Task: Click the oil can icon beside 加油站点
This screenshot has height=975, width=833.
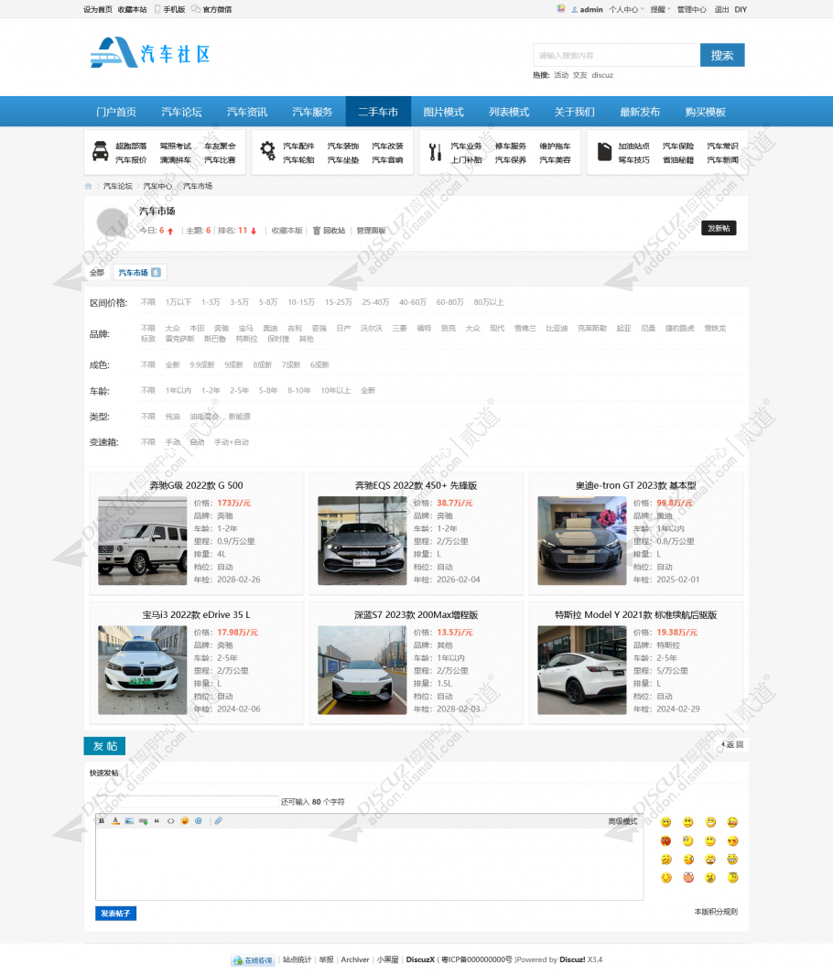Action: coord(605,151)
